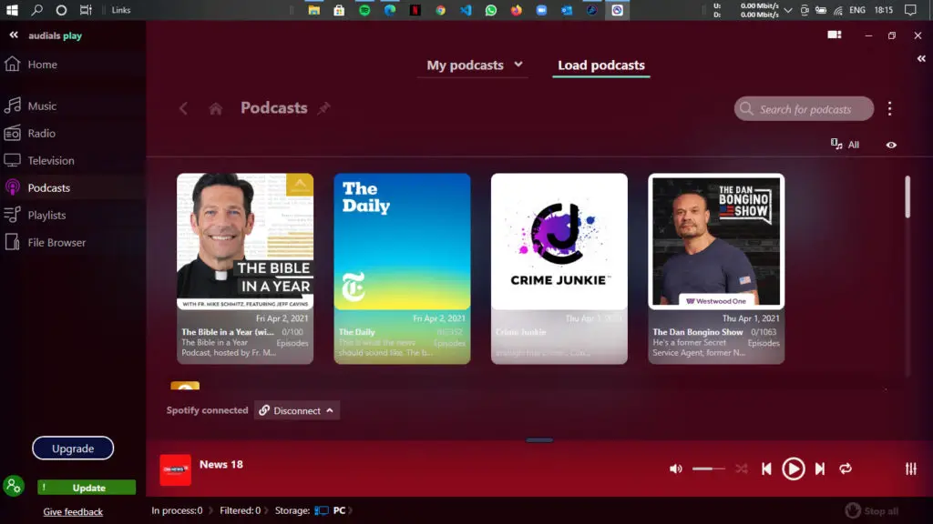The image size is (933, 524).
Task: Click the podcasts home breadcrumb icon
Action: [215, 109]
